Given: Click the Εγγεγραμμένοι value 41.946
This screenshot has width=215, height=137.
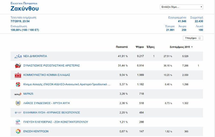Looking at the screenshot, I should [x=182, y=21].
